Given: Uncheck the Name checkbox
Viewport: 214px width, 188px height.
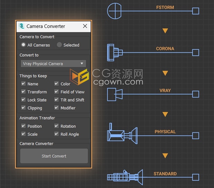Looking at the screenshot, I should click(x=23, y=84).
